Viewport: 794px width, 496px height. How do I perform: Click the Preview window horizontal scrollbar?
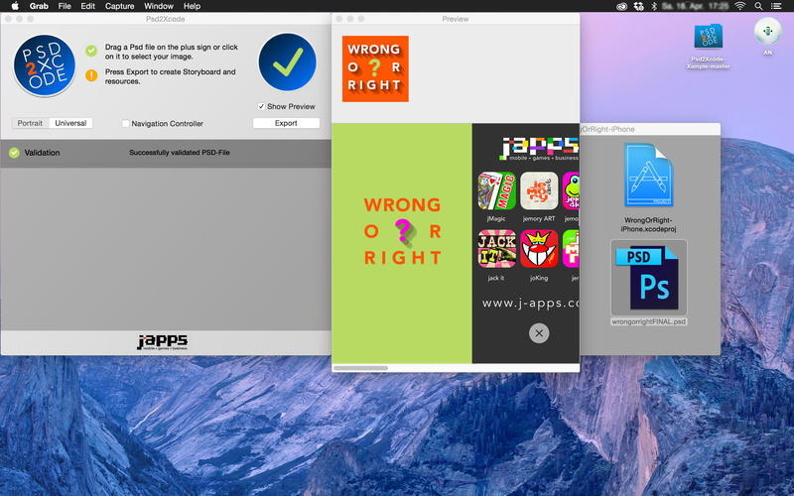click(361, 368)
